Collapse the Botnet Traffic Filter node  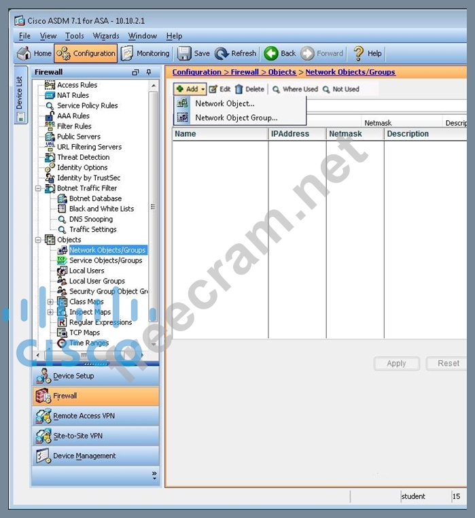pyautogui.click(x=39, y=188)
